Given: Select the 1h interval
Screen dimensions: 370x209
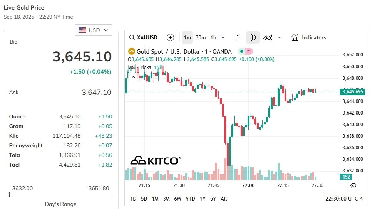Looking at the screenshot, I should [x=213, y=37].
